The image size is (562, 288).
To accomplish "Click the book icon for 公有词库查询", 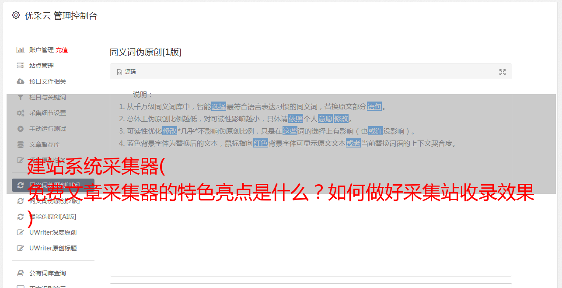I will coord(20,273).
